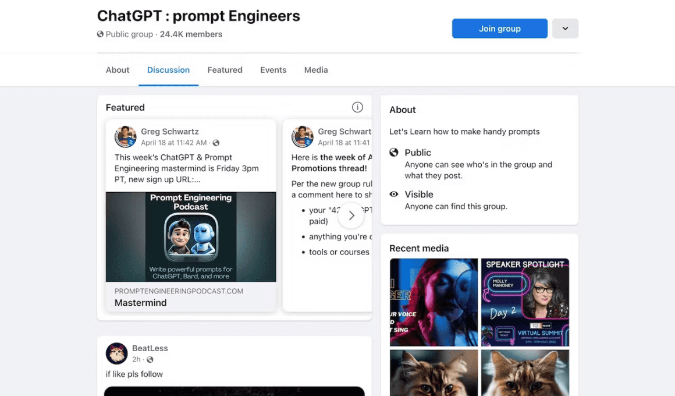Open the Media tab

pos(316,70)
